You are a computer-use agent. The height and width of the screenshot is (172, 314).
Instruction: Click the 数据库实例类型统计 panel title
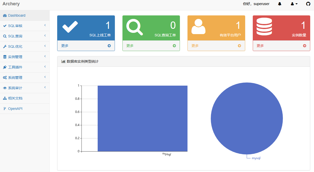83,61
